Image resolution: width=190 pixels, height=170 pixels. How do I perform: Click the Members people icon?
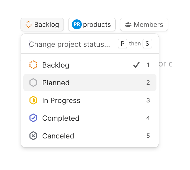click(128, 25)
